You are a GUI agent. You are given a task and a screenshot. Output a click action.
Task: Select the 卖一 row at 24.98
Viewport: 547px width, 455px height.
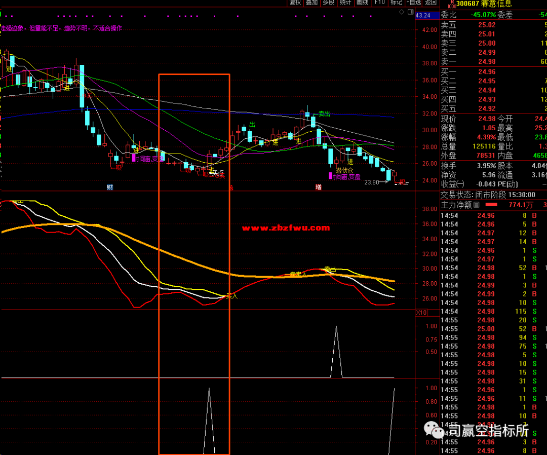pyautogui.click(x=494, y=61)
